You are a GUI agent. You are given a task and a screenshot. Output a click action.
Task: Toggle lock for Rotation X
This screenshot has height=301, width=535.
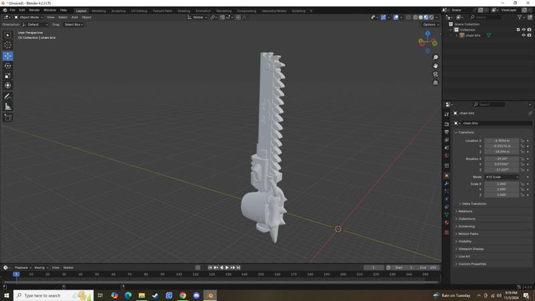(522, 159)
